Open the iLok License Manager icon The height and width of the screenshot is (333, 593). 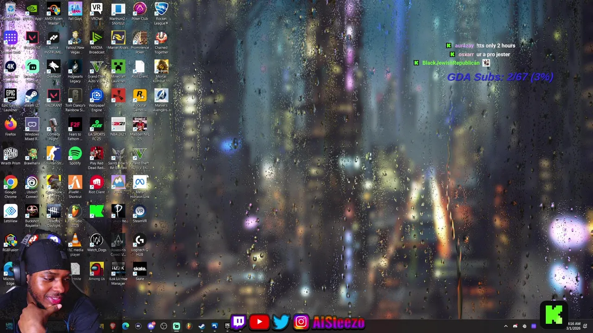[118, 274]
